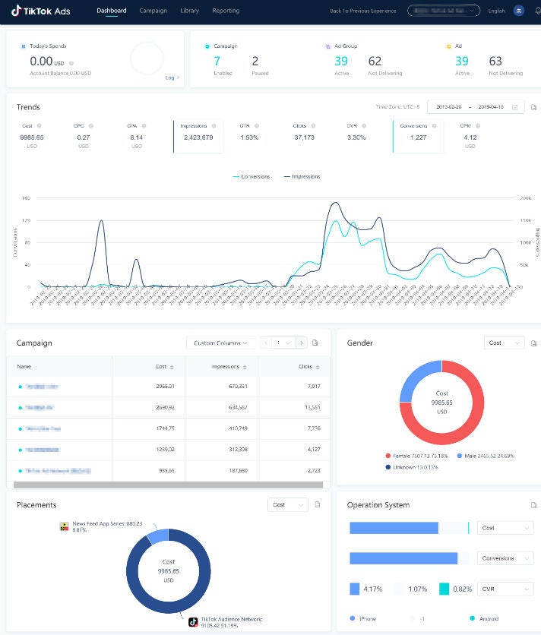Image resolution: width=541 pixels, height=635 pixels.
Task: Click the export icon in Operation System panel
Action: point(533,504)
